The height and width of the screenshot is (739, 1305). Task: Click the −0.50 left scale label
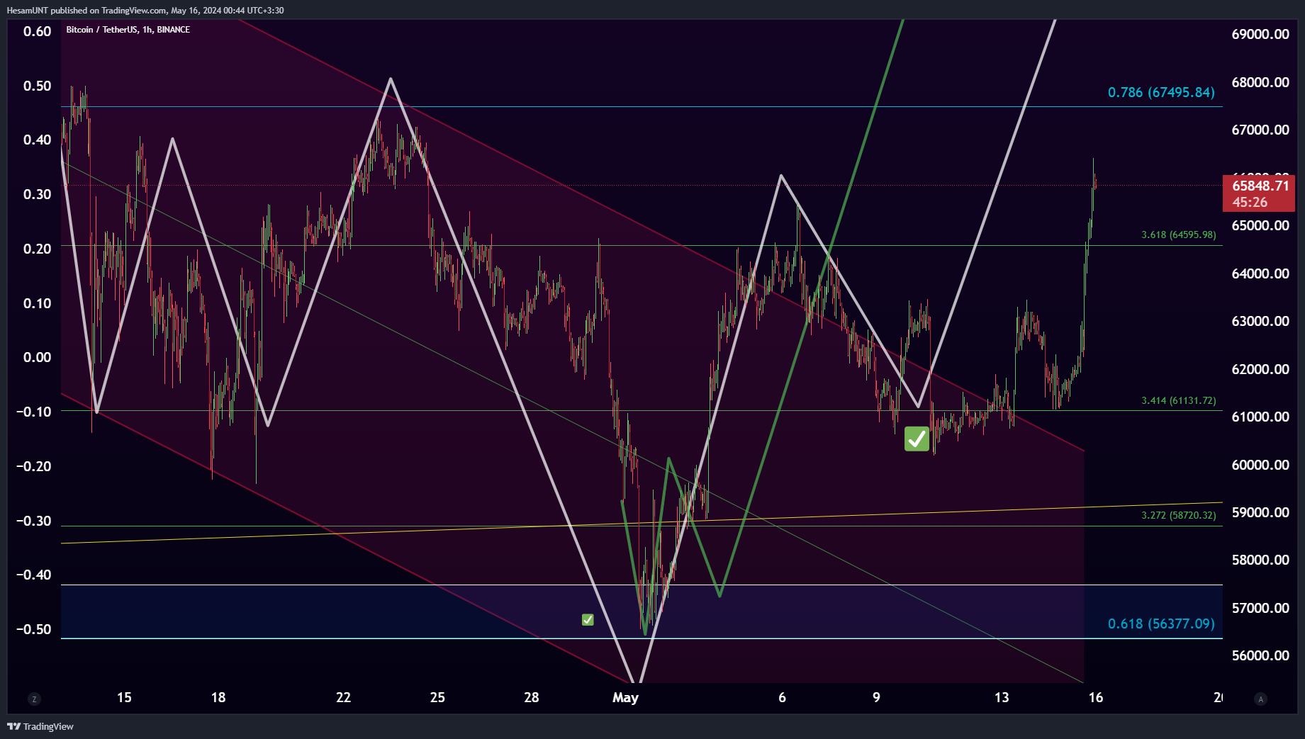point(34,629)
